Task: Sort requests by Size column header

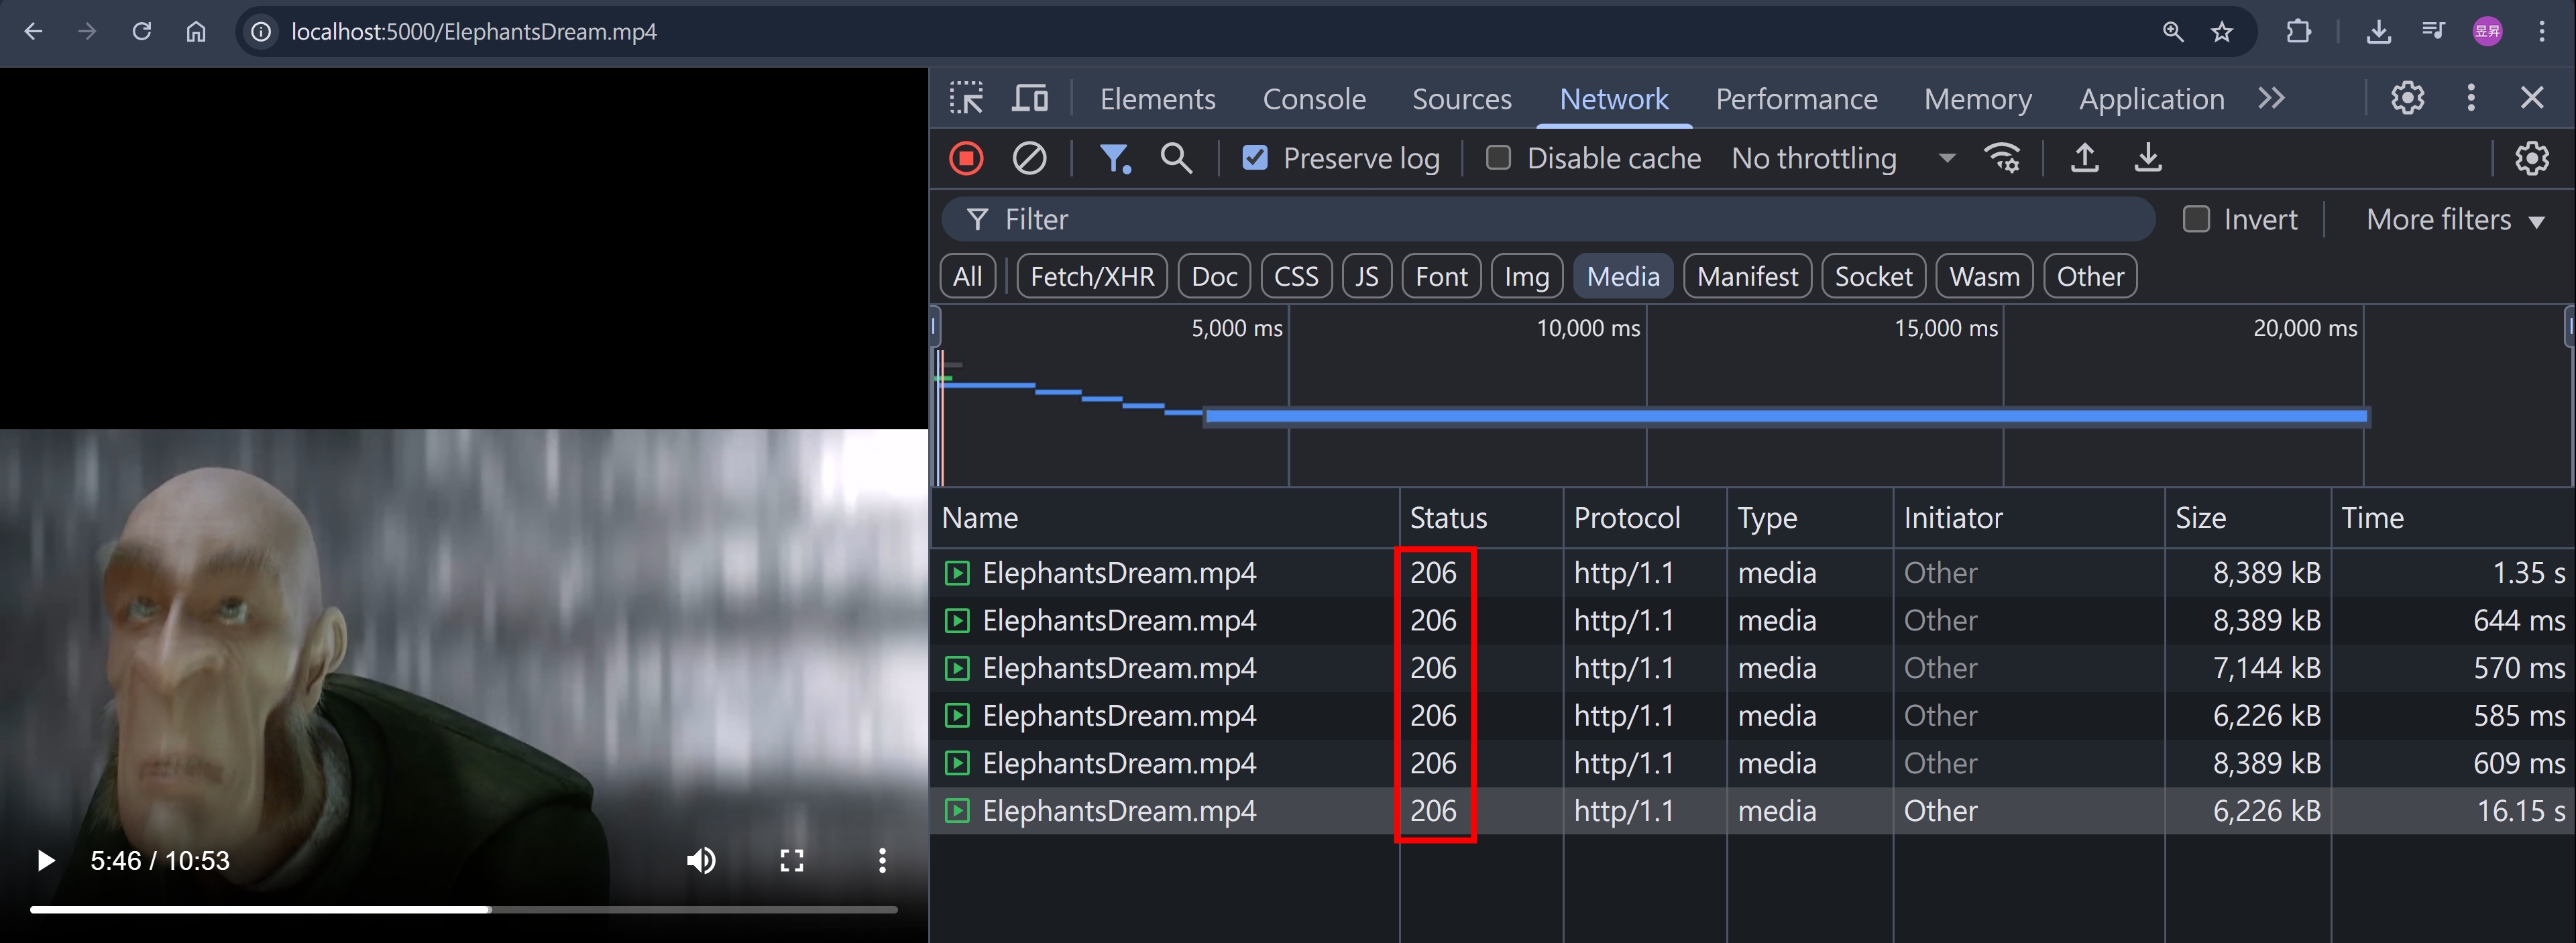Action: (x=2247, y=518)
